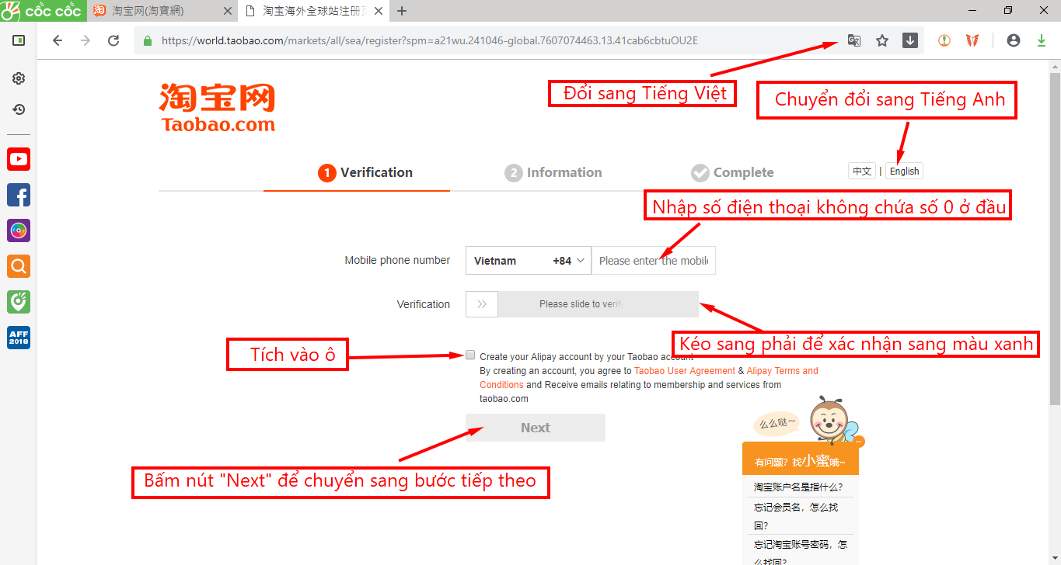Focus the mobile phone number field
Viewport: 1061px width, 565px height.
[x=654, y=261]
